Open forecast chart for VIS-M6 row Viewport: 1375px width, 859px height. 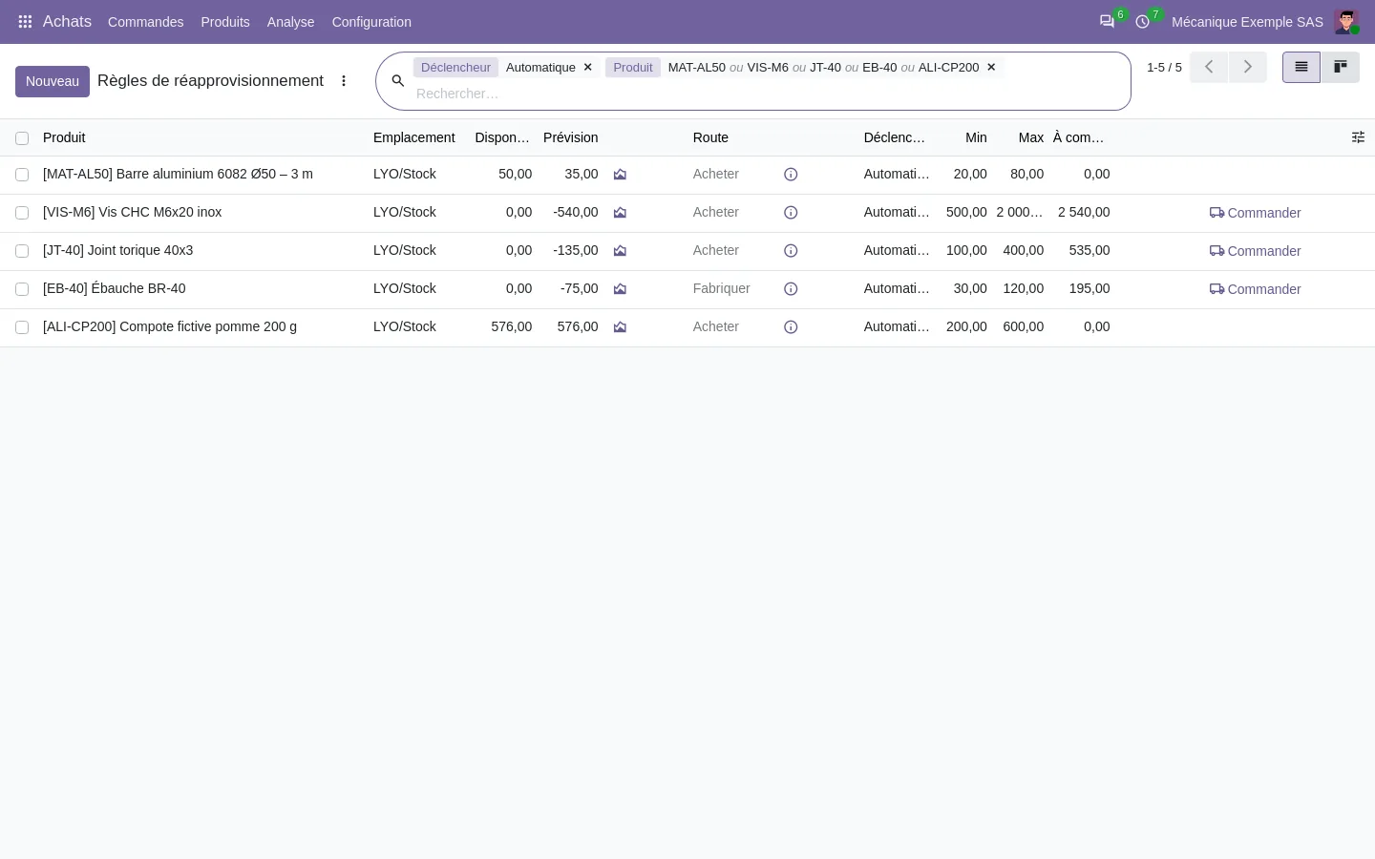[x=620, y=213]
